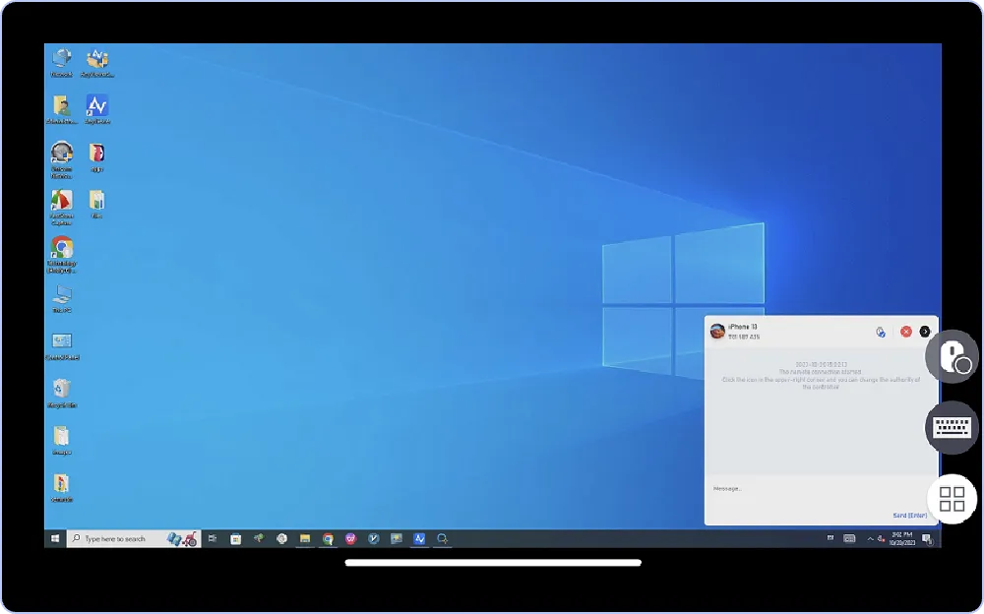The image size is (984, 614).
Task: Open the taskbar clock and date
Action: pos(902,539)
